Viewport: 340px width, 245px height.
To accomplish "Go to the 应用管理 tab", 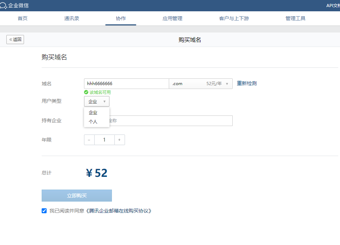I will [172, 18].
